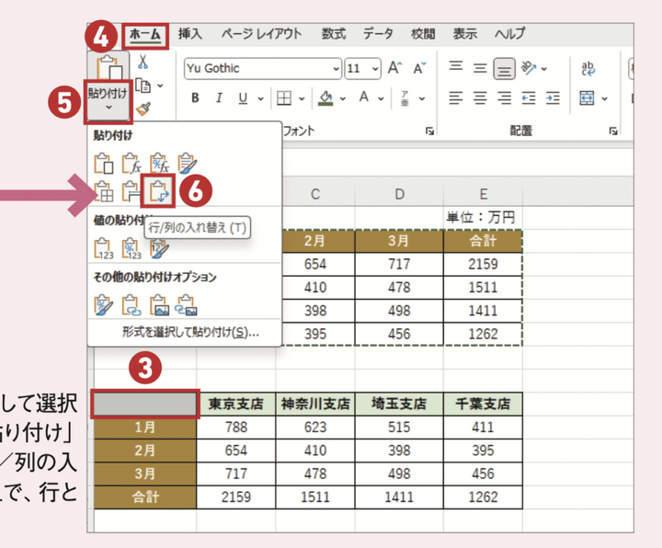662x548 pixels.
Task: Open the font size 11 dropdown
Action: (375, 68)
